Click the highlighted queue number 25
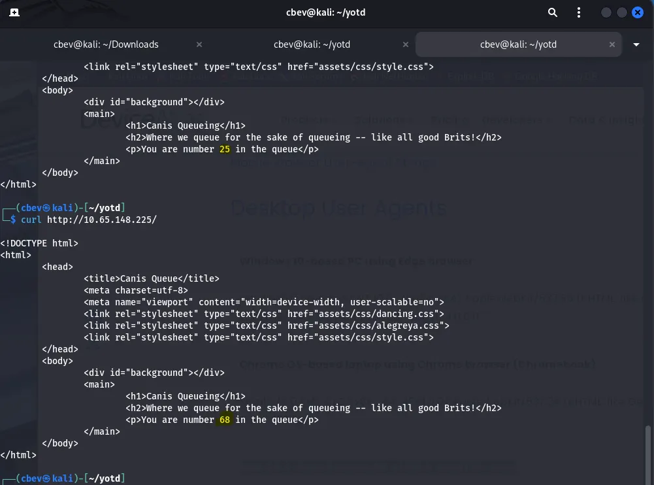This screenshot has height=485, width=654. (x=225, y=149)
